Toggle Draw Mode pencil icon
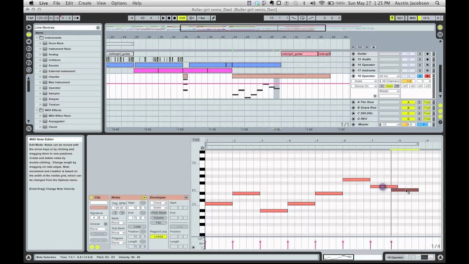The height and width of the screenshot is (264, 469). [213, 18]
